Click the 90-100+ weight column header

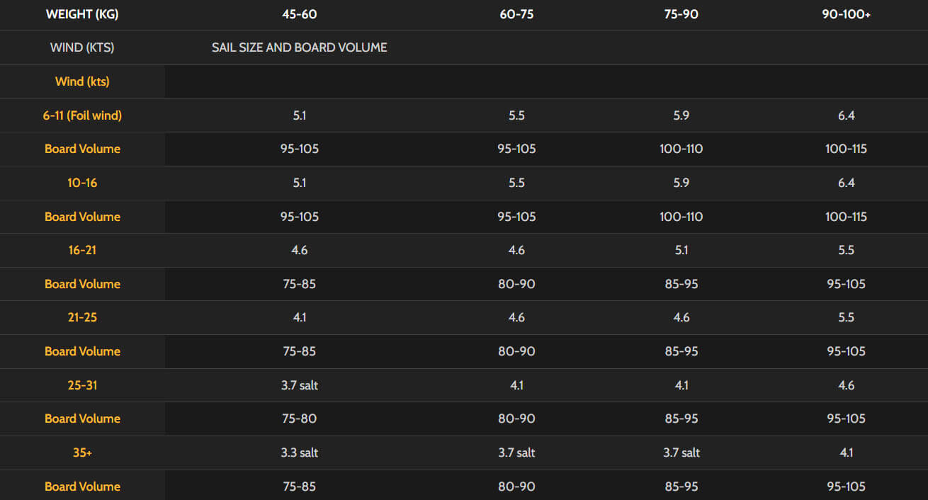click(846, 14)
